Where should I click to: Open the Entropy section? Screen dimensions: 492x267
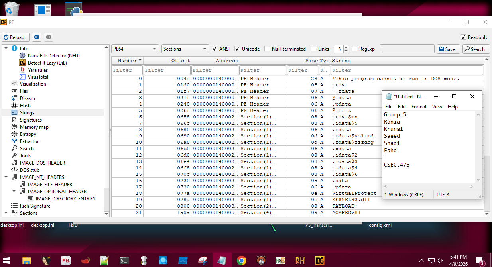coord(28,134)
